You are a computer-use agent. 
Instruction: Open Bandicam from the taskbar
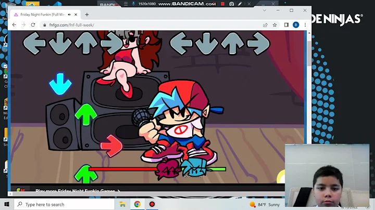[152, 204]
